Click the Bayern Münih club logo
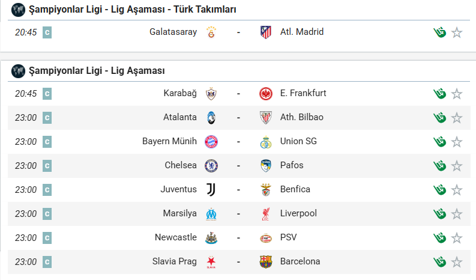The image size is (476, 280). pos(211,142)
